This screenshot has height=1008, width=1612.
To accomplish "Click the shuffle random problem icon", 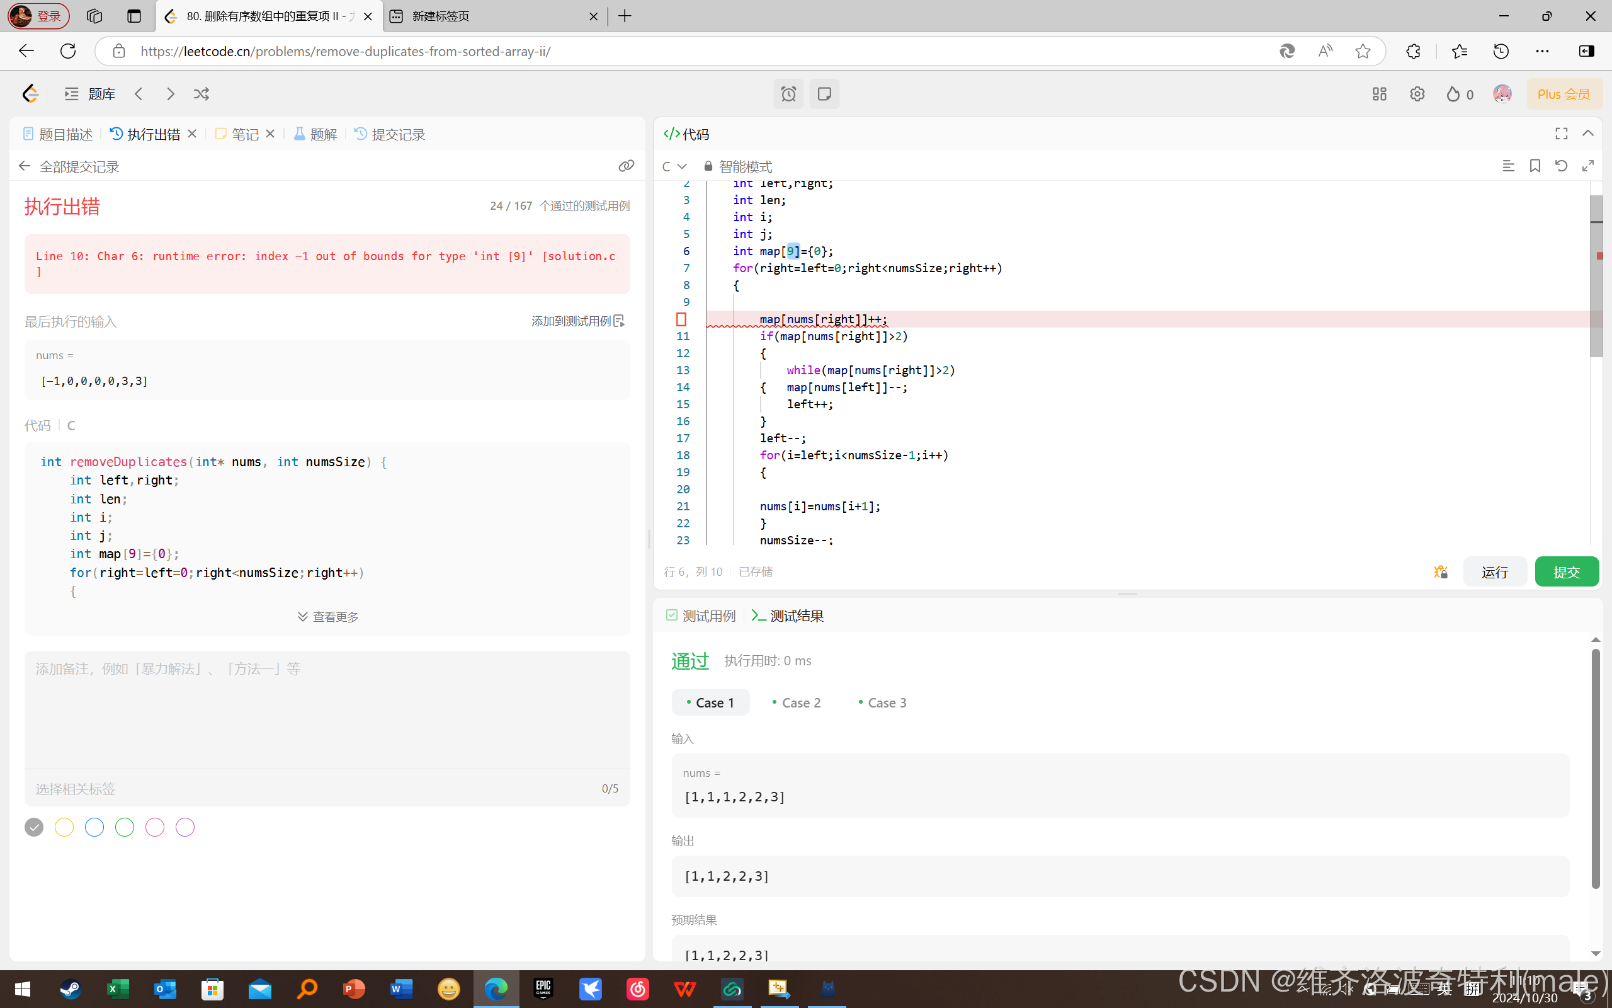I will [201, 94].
